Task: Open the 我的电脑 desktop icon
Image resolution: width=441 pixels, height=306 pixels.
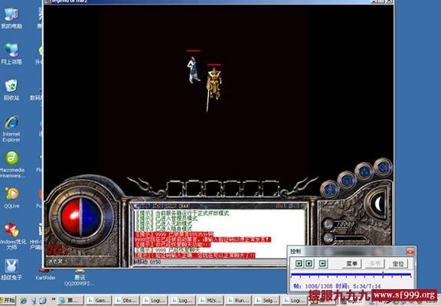Action: (x=11, y=18)
